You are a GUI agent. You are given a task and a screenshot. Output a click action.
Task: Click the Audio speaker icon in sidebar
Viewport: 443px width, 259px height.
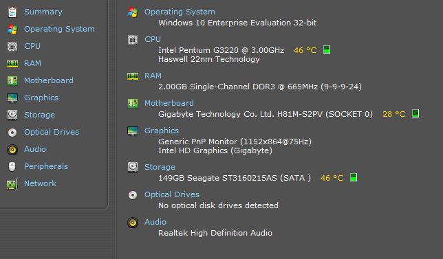pyautogui.click(x=12, y=150)
